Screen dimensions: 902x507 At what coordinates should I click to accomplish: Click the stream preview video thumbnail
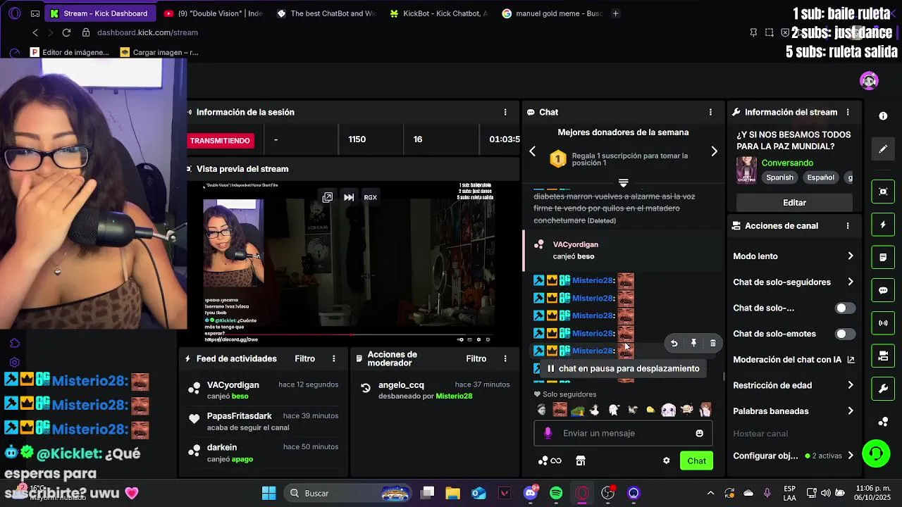[x=350, y=263]
